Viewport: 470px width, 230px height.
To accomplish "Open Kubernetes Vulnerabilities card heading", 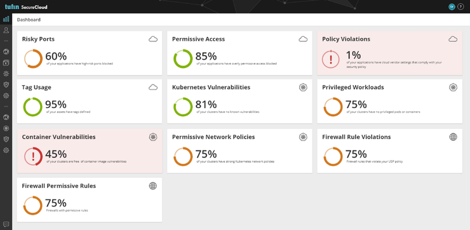I will (x=211, y=87).
